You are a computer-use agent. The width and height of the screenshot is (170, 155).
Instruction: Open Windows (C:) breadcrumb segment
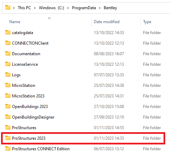tap(52, 8)
